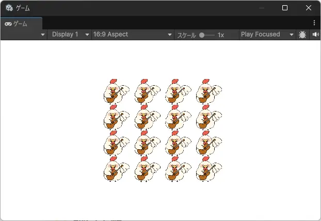Click the bottom-left chicken sprite
Screen dimensions: 321x221
pos(116,169)
